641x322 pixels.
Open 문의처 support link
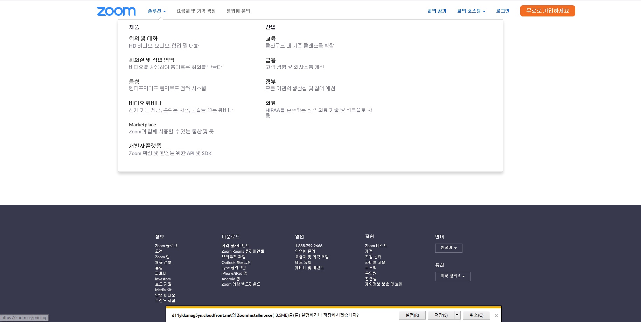coord(371,273)
